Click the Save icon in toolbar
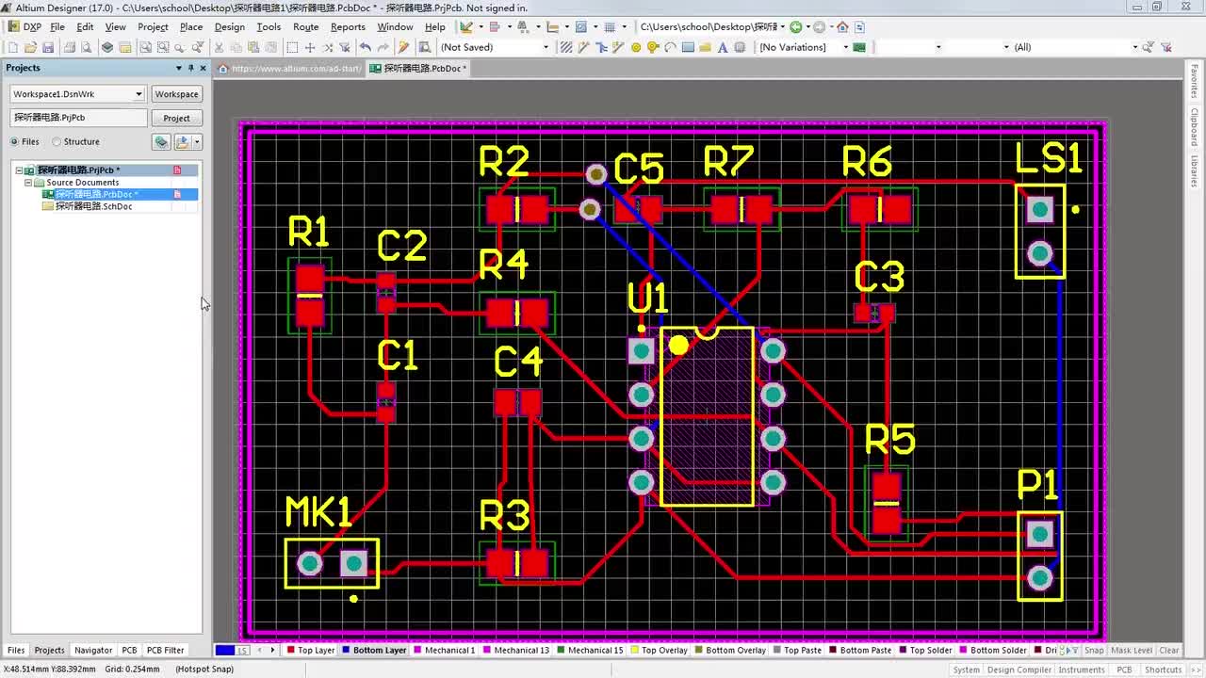This screenshot has width=1206, height=678. tap(47, 47)
